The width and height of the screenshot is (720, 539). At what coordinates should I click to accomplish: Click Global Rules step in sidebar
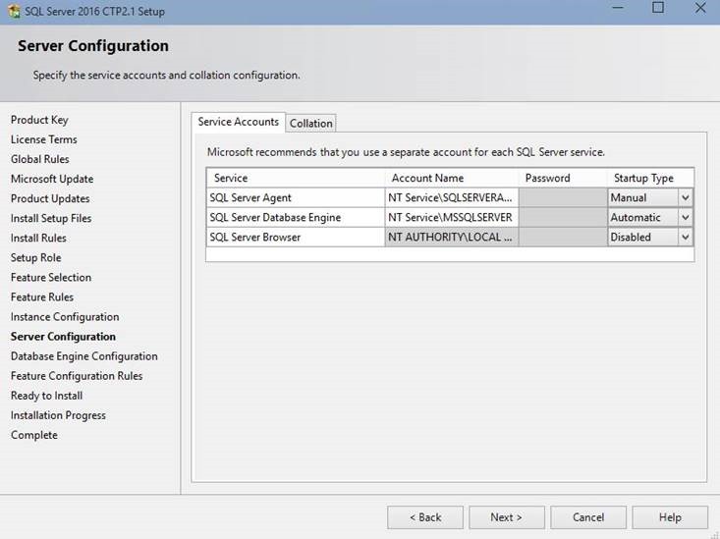tap(40, 159)
